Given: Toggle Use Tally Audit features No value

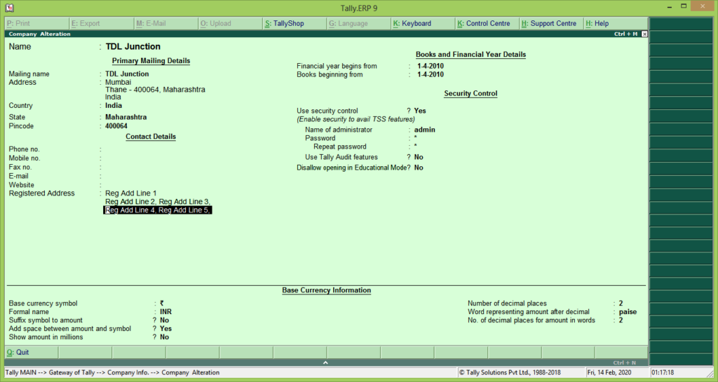Looking at the screenshot, I should click(419, 157).
